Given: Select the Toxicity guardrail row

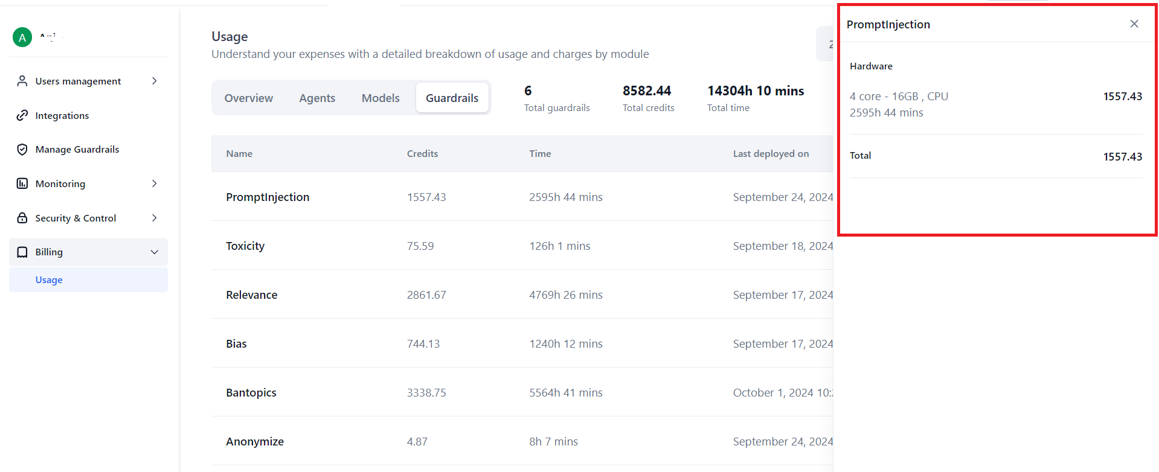Looking at the screenshot, I should (x=522, y=246).
